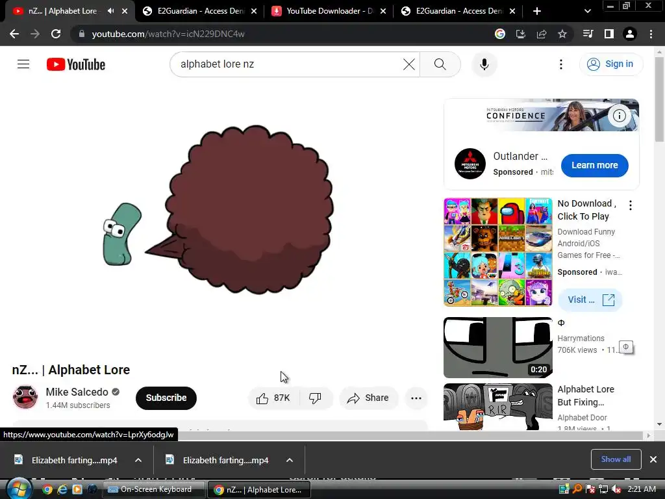
Task: Open Chrome's three-dot menu
Action: click(x=651, y=34)
